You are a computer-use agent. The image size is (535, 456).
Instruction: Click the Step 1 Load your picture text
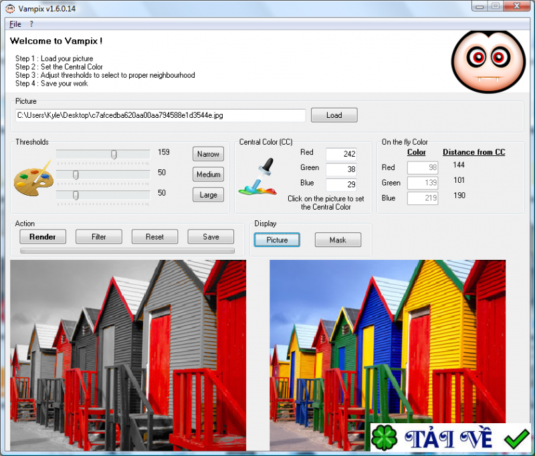tap(54, 59)
